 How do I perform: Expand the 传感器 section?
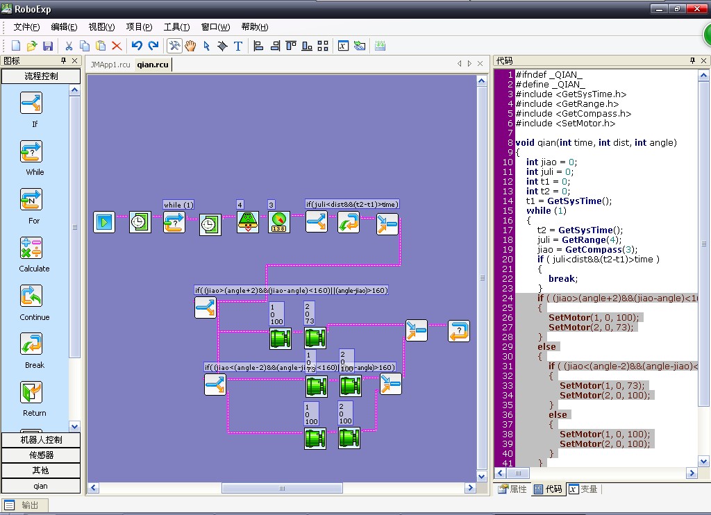(41, 455)
